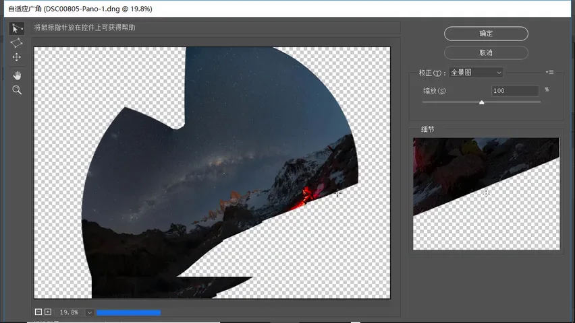Click the 缩放 value input field

point(515,91)
